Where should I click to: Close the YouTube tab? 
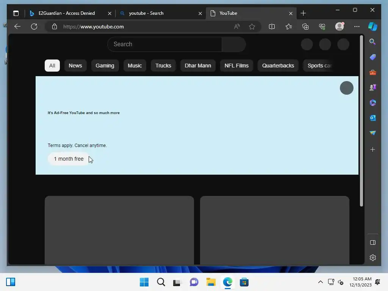pos(291,13)
